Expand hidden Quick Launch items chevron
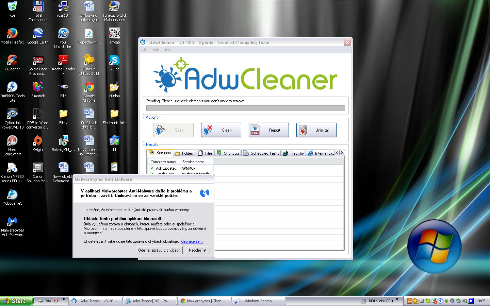Screen dimensions: 490x306 coord(64,299)
